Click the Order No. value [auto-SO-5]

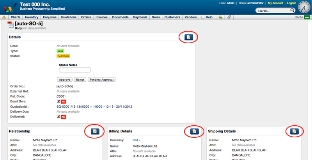coord(65,86)
